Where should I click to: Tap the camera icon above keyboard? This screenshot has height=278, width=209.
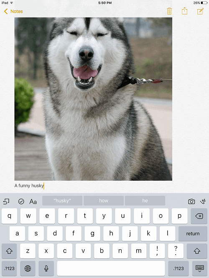[x=191, y=202]
